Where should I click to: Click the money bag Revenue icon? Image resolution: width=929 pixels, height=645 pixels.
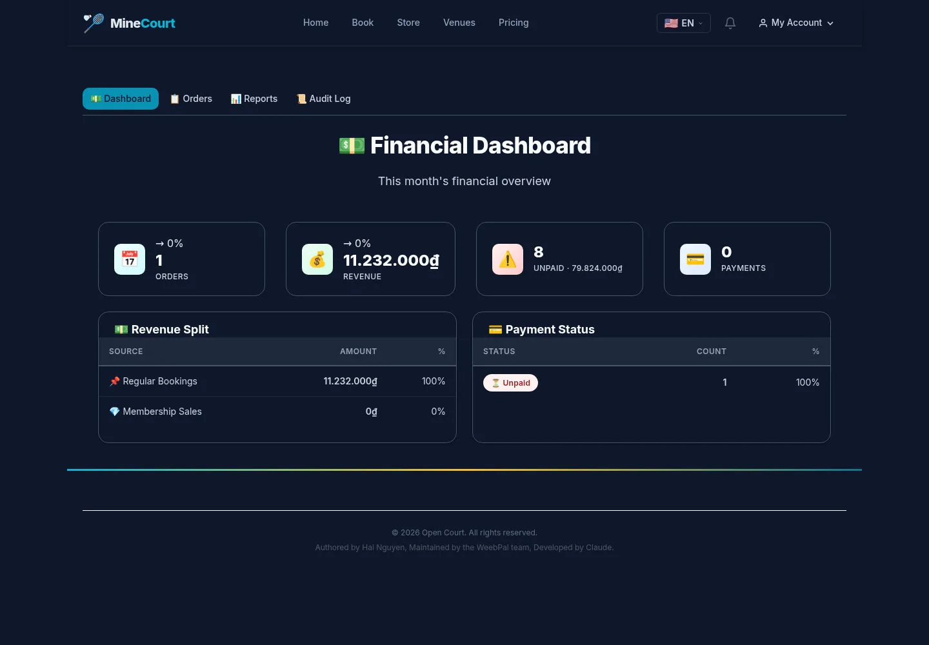click(x=317, y=259)
